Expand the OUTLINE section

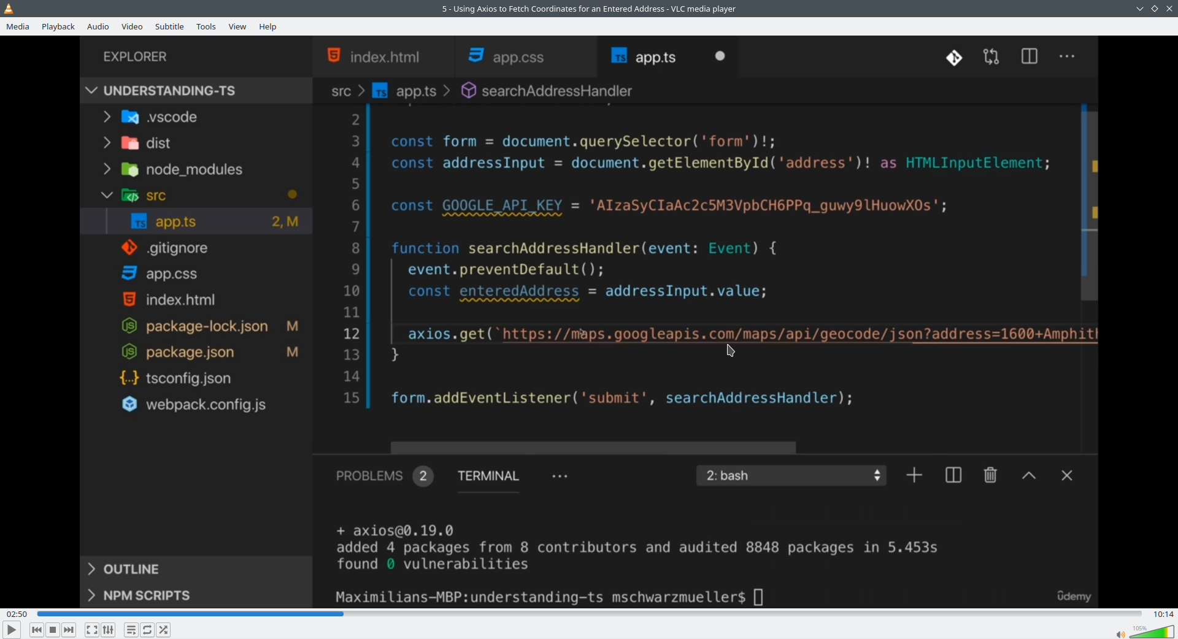(x=196, y=569)
